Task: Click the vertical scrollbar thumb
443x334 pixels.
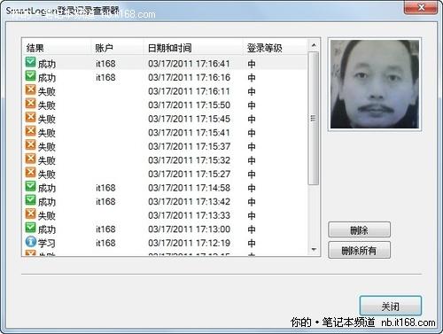Action: (x=314, y=118)
